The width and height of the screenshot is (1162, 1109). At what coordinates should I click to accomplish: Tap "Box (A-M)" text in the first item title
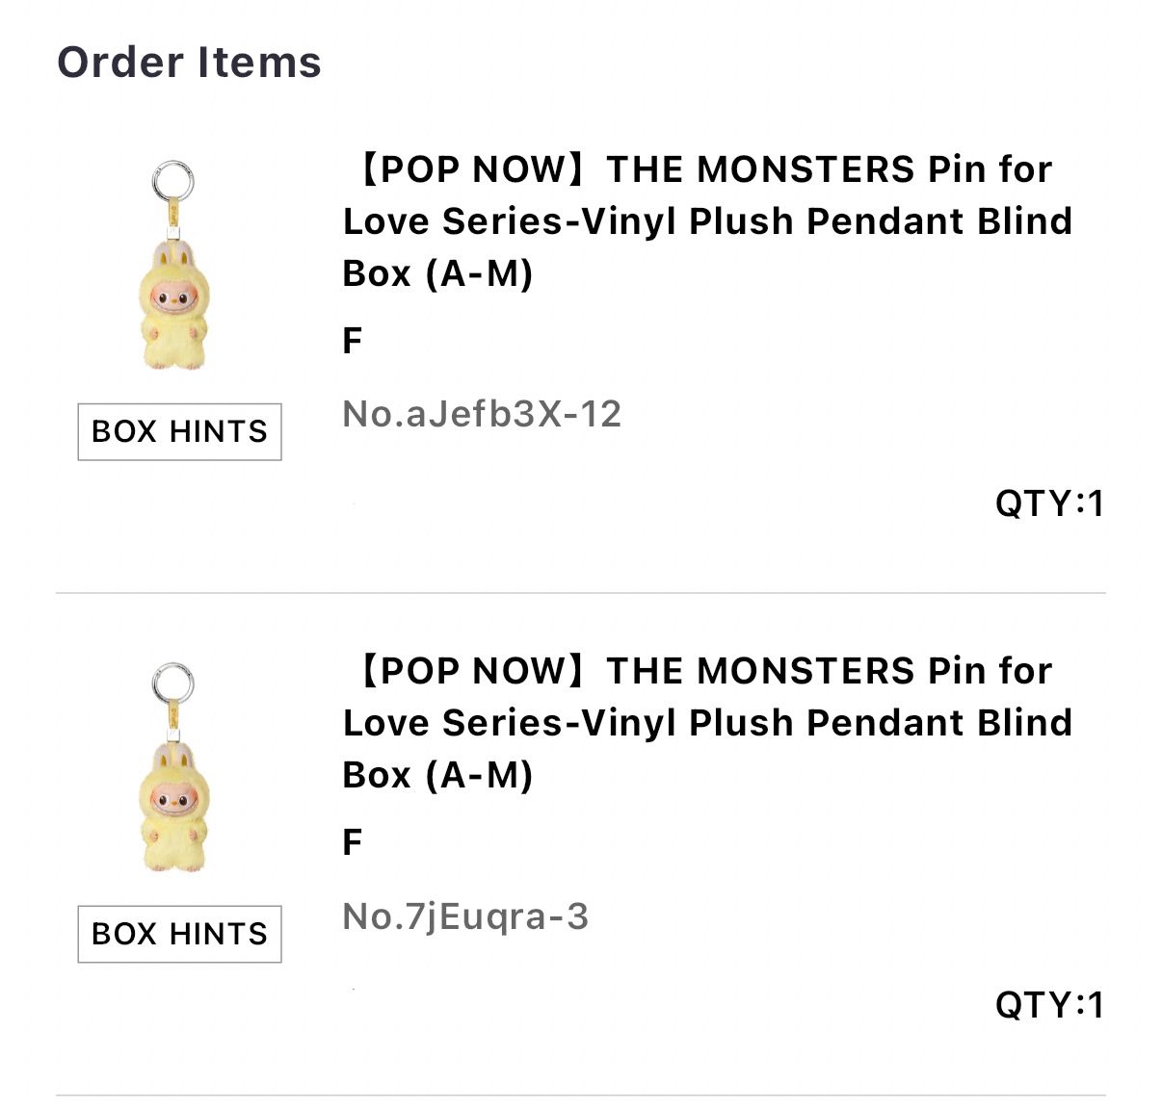437,273
